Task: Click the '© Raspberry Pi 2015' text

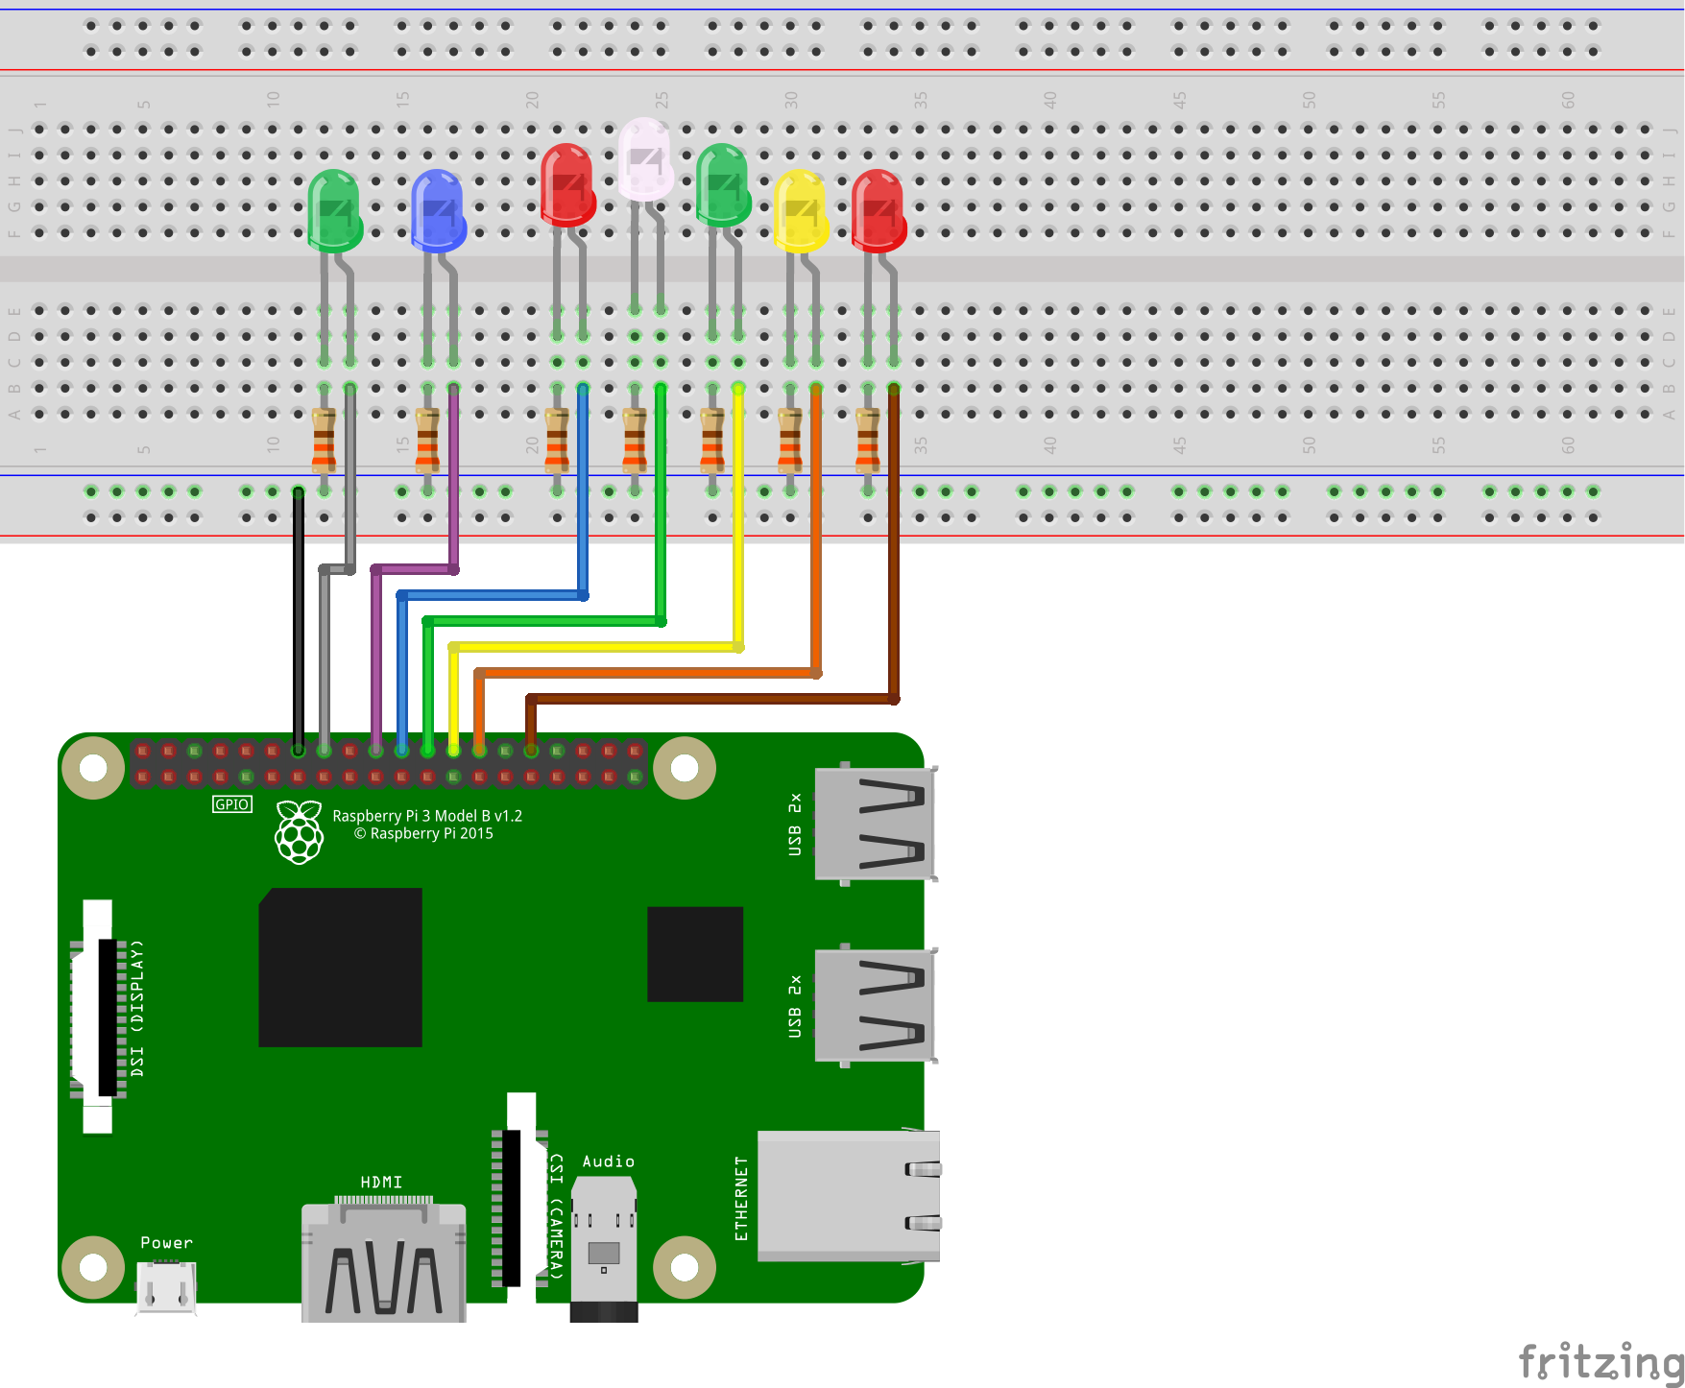Action: point(423,833)
